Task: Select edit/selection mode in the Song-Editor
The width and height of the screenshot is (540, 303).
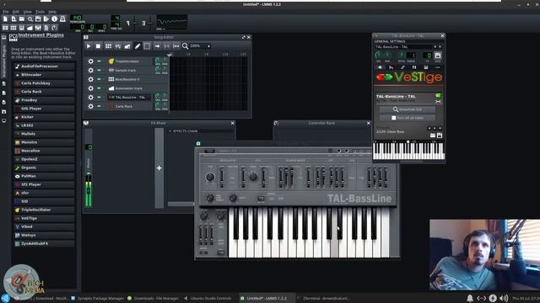Action: (147, 46)
